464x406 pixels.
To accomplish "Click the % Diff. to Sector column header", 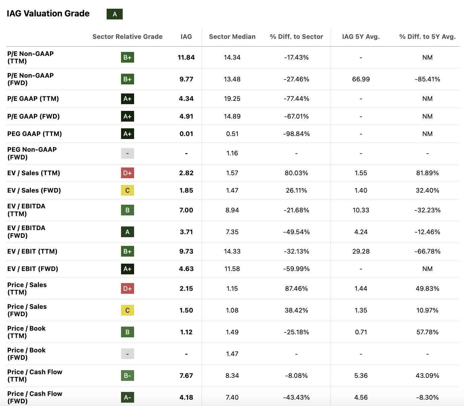I will (296, 37).
